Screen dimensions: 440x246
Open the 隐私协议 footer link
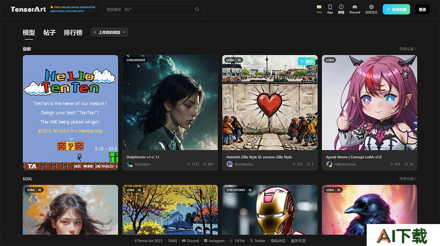278,241
